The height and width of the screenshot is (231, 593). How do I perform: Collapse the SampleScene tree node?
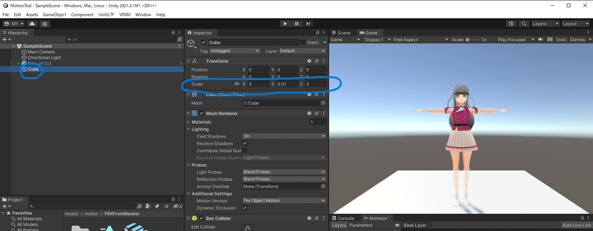[x=14, y=46]
